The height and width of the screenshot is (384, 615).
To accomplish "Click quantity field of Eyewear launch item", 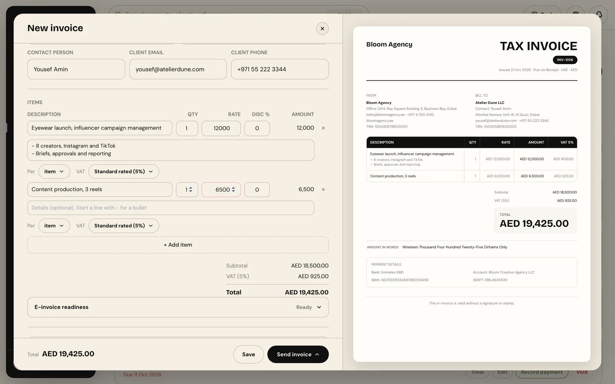I will [x=187, y=128].
